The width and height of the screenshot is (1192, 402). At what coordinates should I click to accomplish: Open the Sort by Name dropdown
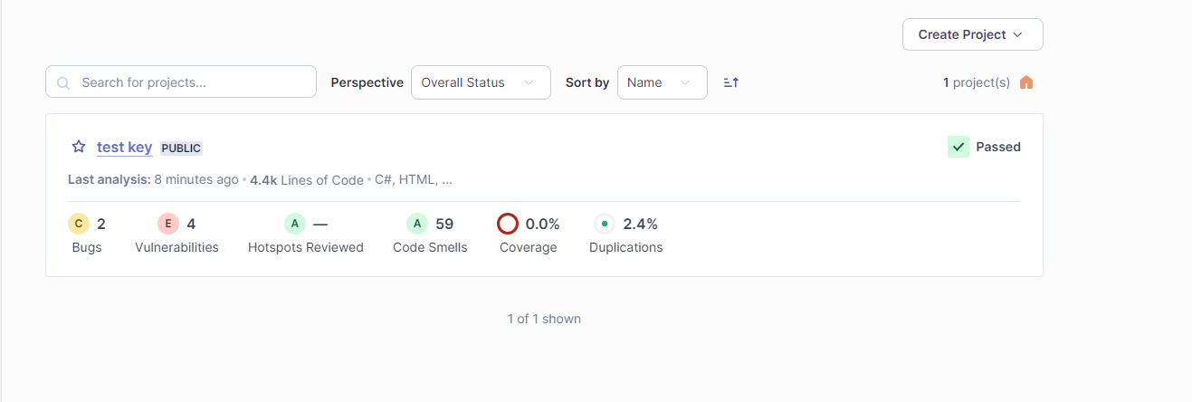click(663, 82)
